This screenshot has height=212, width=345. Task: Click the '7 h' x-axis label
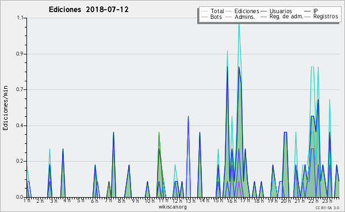[x=108, y=201]
